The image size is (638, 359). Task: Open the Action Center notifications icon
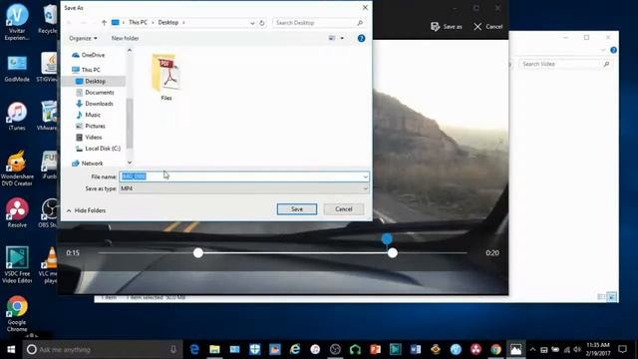[622, 349]
